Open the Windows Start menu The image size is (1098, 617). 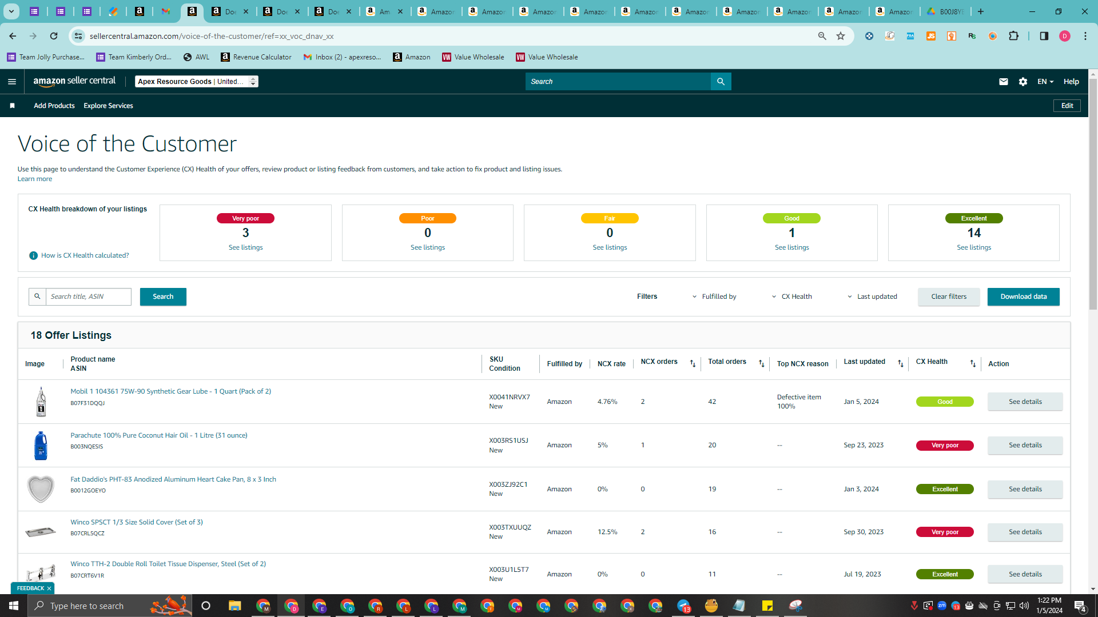coord(14,606)
